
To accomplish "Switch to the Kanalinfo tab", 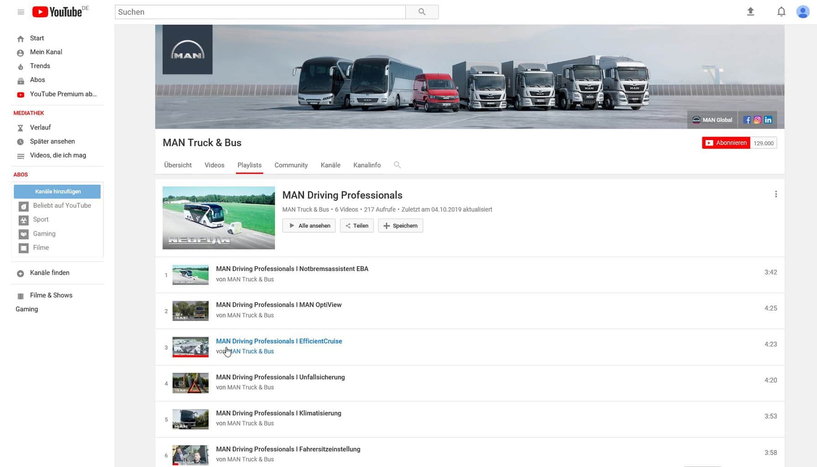I will 367,165.
